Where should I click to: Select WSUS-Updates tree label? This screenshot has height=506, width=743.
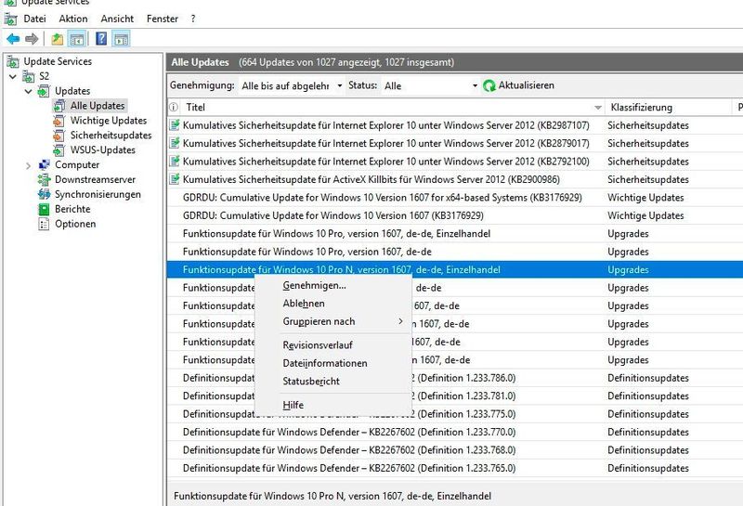[103, 149]
